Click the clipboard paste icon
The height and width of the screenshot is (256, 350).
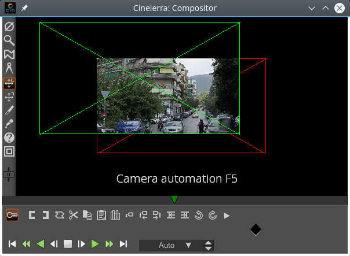pyautogui.click(x=101, y=215)
